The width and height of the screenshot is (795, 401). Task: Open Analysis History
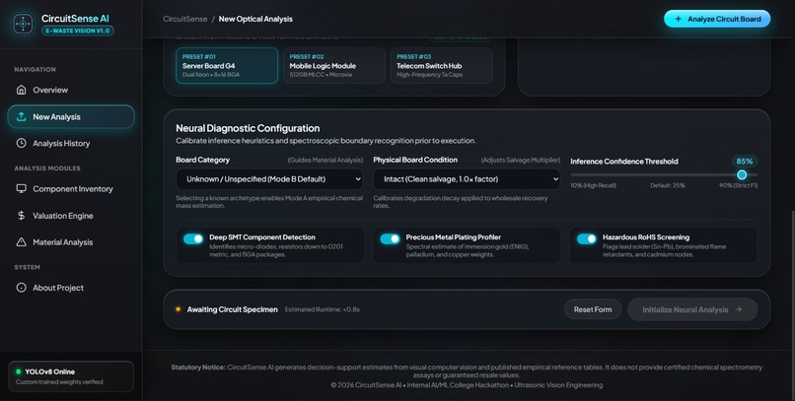(71, 143)
